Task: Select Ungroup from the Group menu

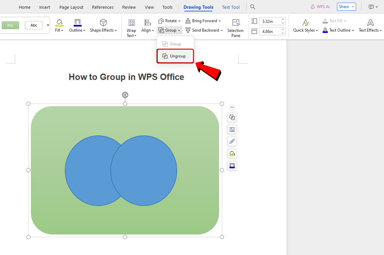Action: tap(175, 56)
